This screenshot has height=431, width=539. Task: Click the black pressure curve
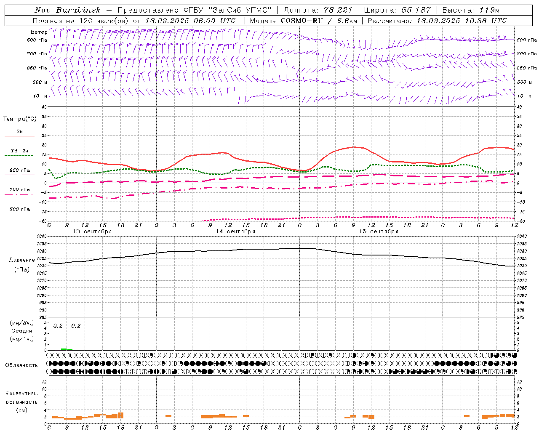point(282,249)
